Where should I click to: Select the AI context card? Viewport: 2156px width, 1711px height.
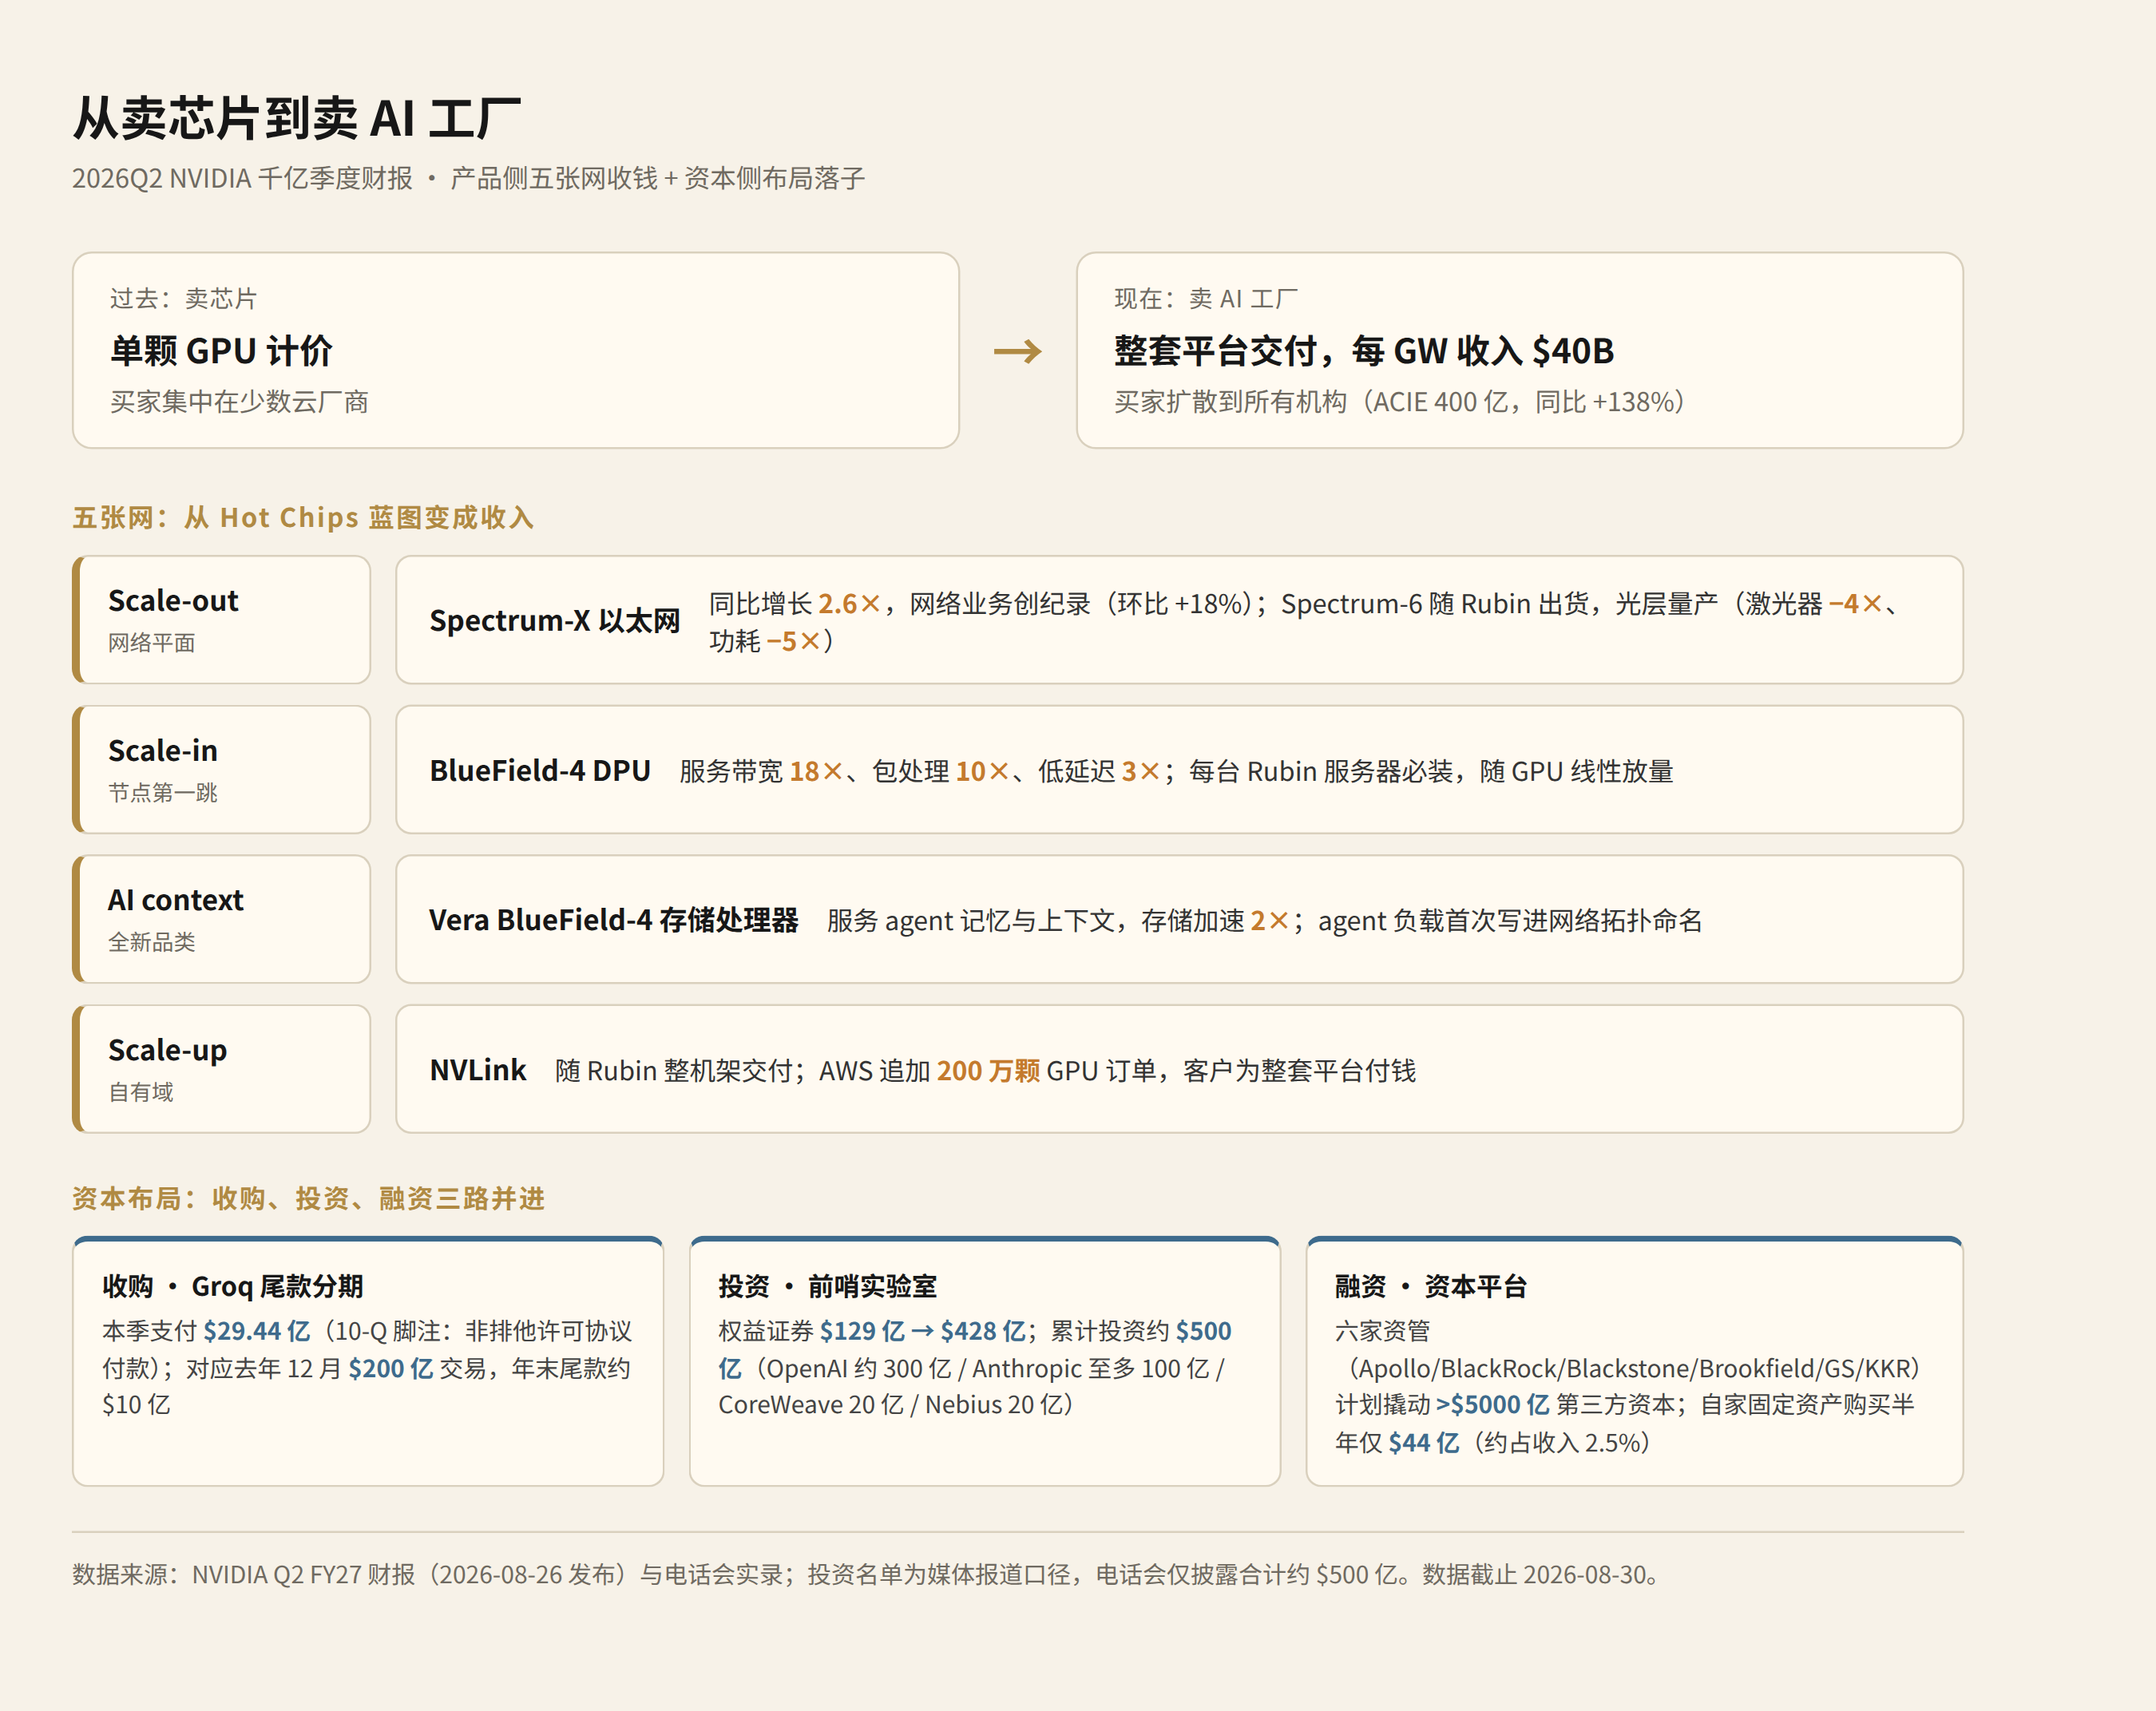[222, 919]
